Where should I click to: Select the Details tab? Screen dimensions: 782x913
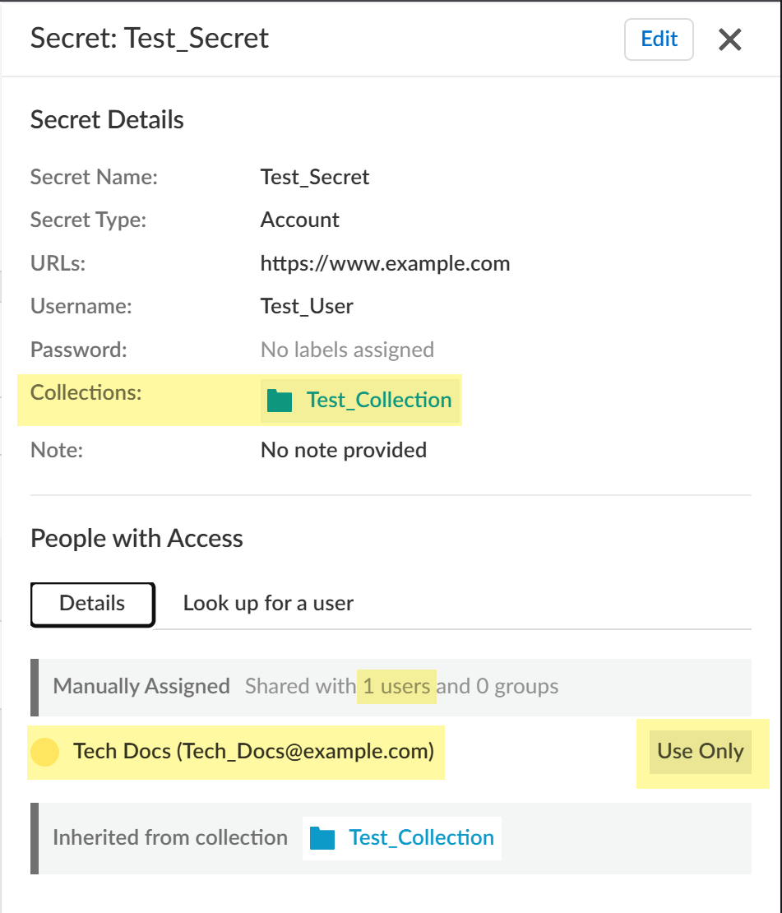92,604
